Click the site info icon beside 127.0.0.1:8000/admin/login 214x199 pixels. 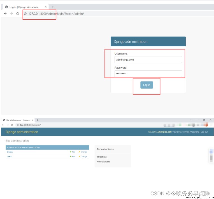25,14
